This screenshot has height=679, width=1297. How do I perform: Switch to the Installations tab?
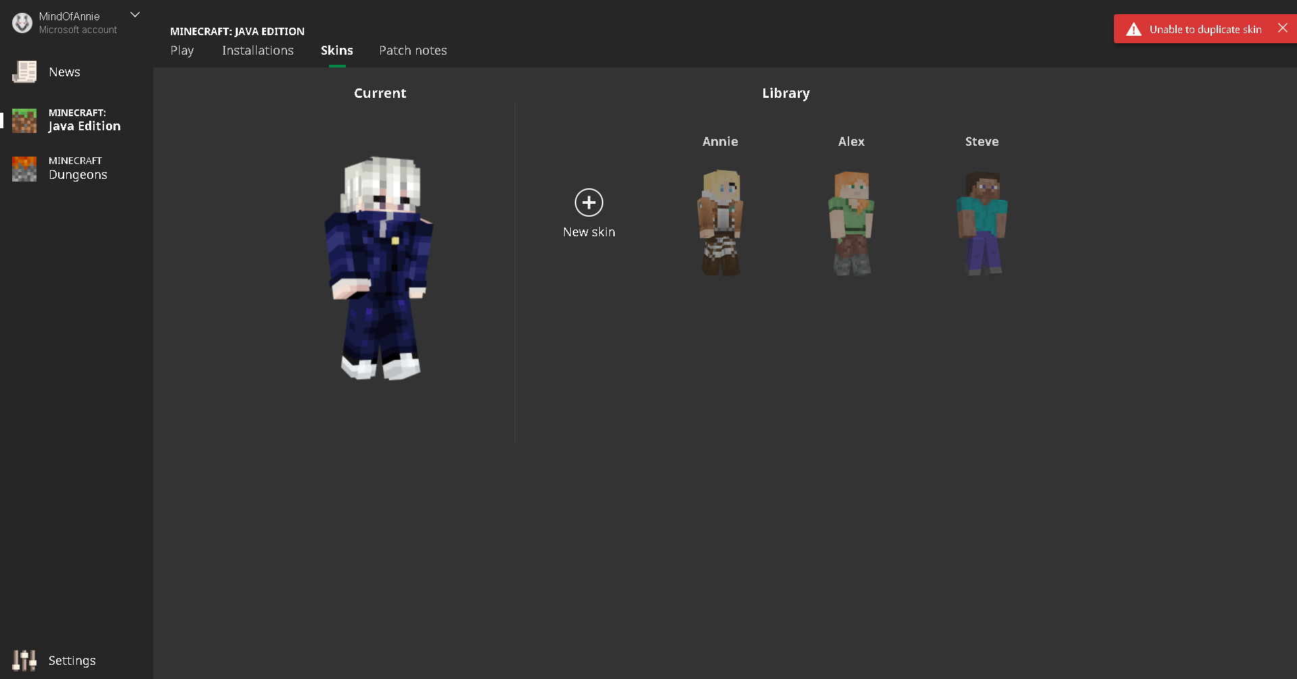click(258, 51)
